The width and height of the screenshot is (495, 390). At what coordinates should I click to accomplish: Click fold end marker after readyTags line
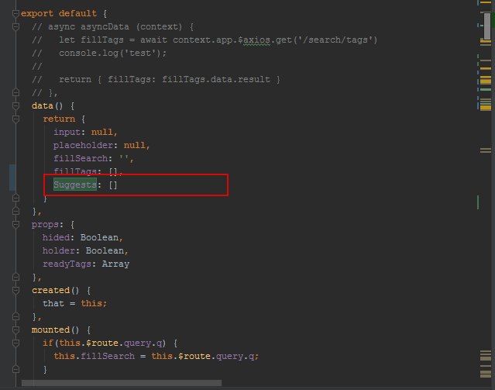point(15,277)
